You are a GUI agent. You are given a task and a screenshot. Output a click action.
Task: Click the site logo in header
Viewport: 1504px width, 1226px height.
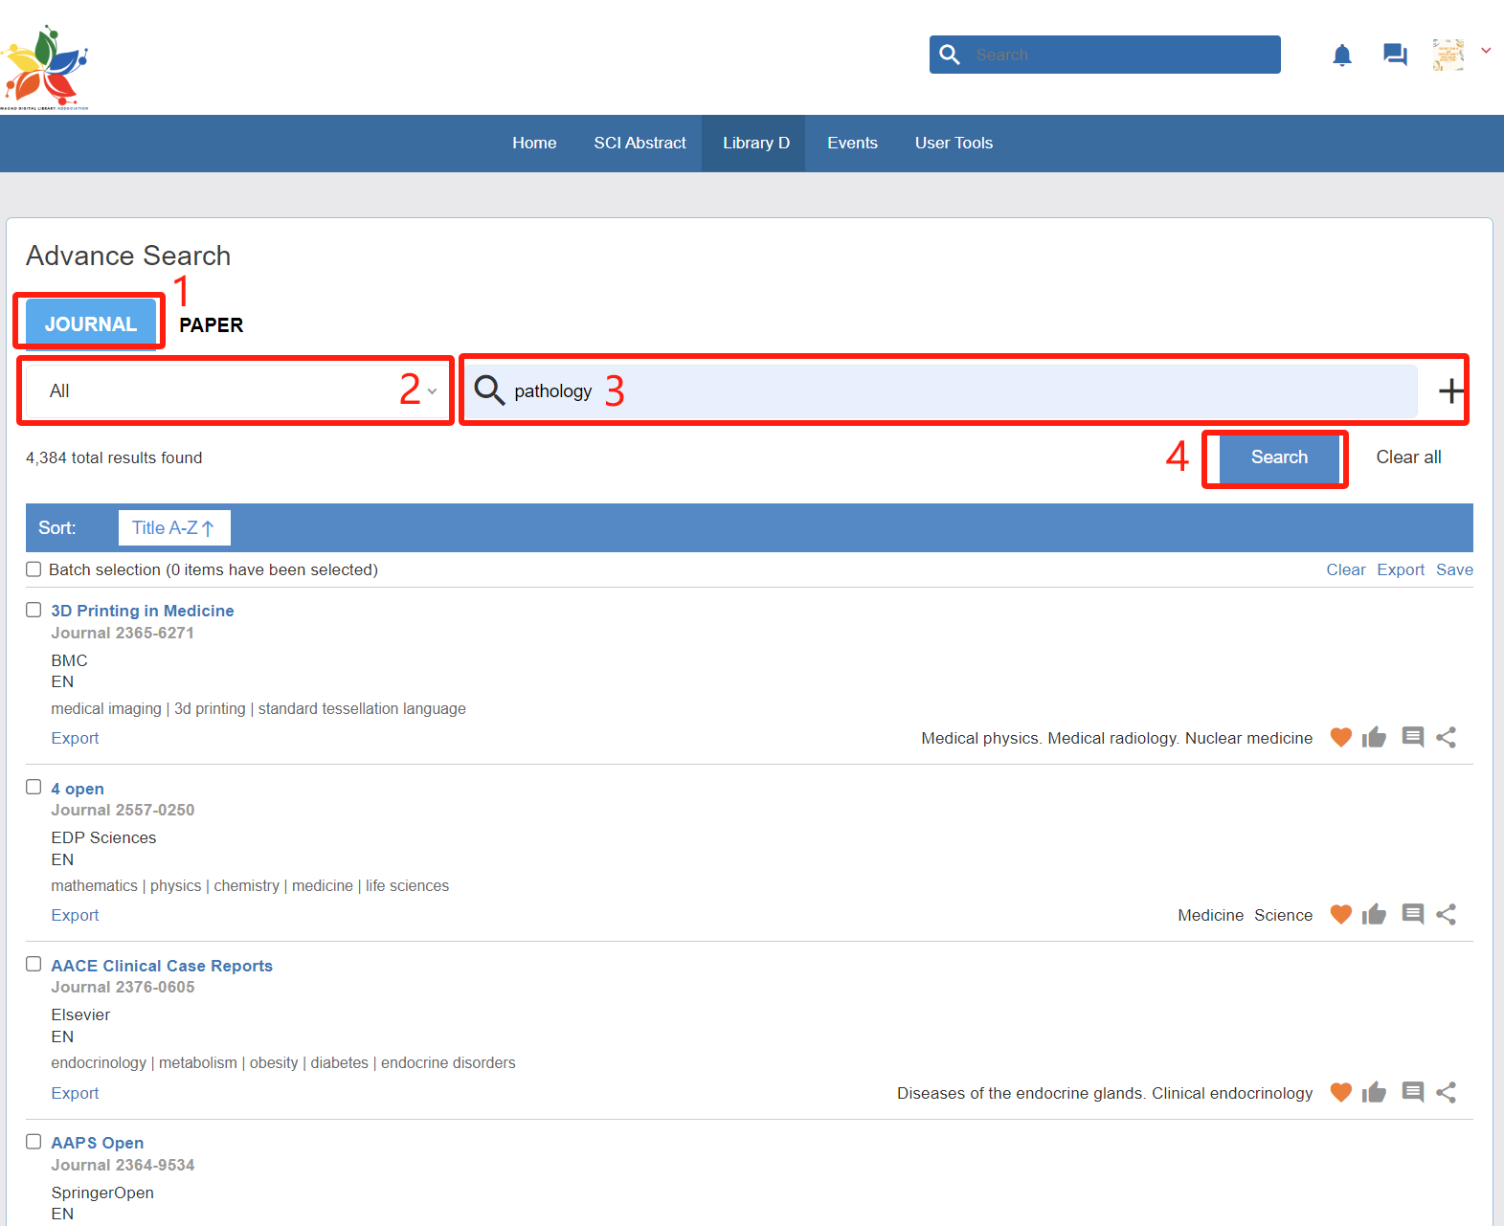pos(45,67)
